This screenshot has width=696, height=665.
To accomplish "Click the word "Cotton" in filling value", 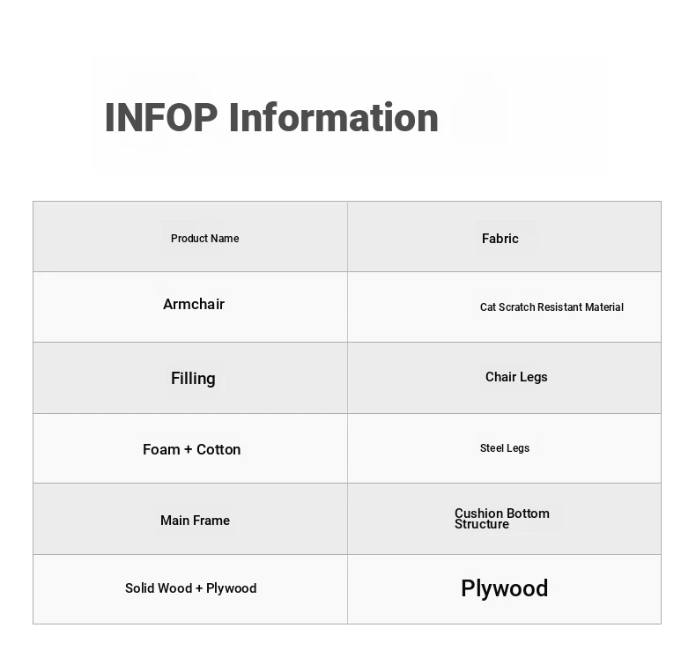I will (218, 450).
